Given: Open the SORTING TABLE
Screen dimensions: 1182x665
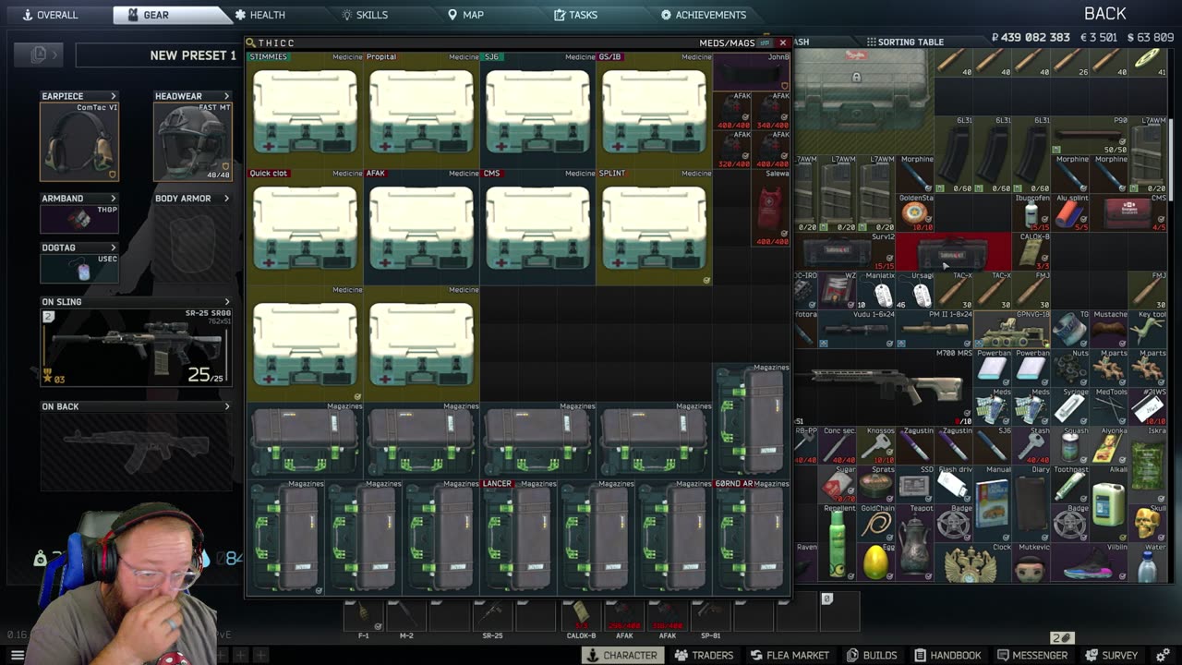Looking at the screenshot, I should tap(905, 42).
